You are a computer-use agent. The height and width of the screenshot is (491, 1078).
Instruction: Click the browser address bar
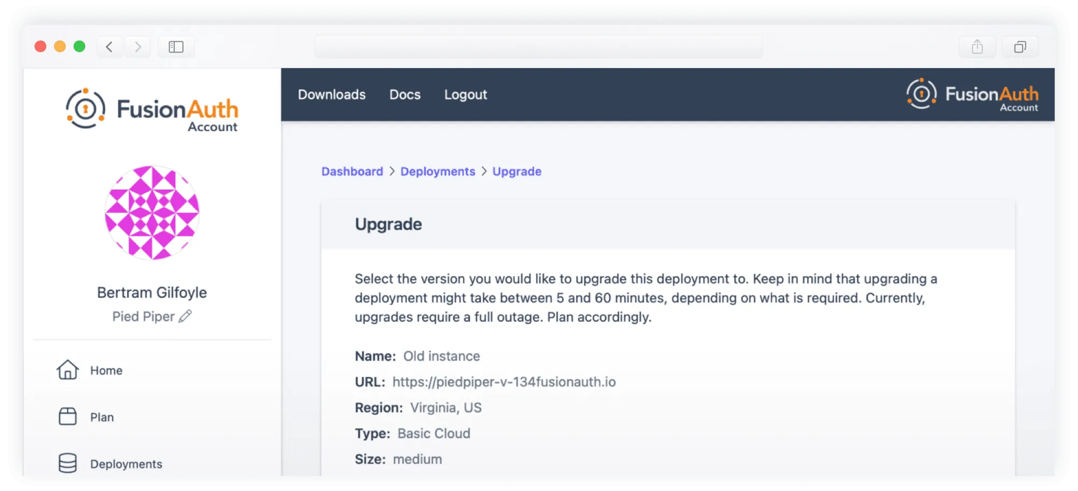pos(538,47)
